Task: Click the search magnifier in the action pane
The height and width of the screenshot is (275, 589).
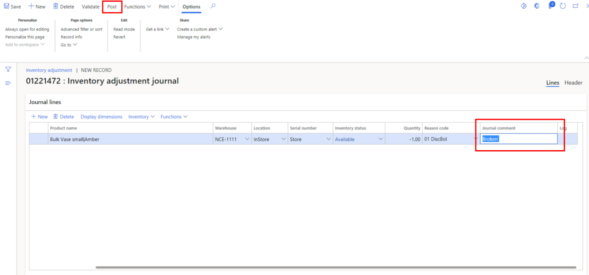Action: pyautogui.click(x=213, y=6)
